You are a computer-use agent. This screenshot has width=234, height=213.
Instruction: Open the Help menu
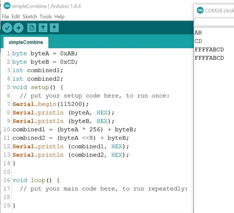[x=59, y=17]
